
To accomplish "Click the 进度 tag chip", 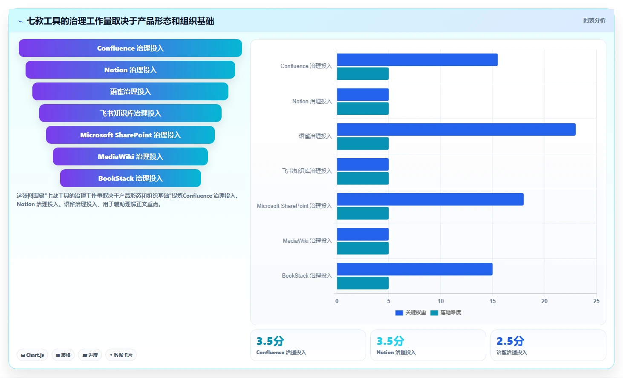I will [x=90, y=355].
